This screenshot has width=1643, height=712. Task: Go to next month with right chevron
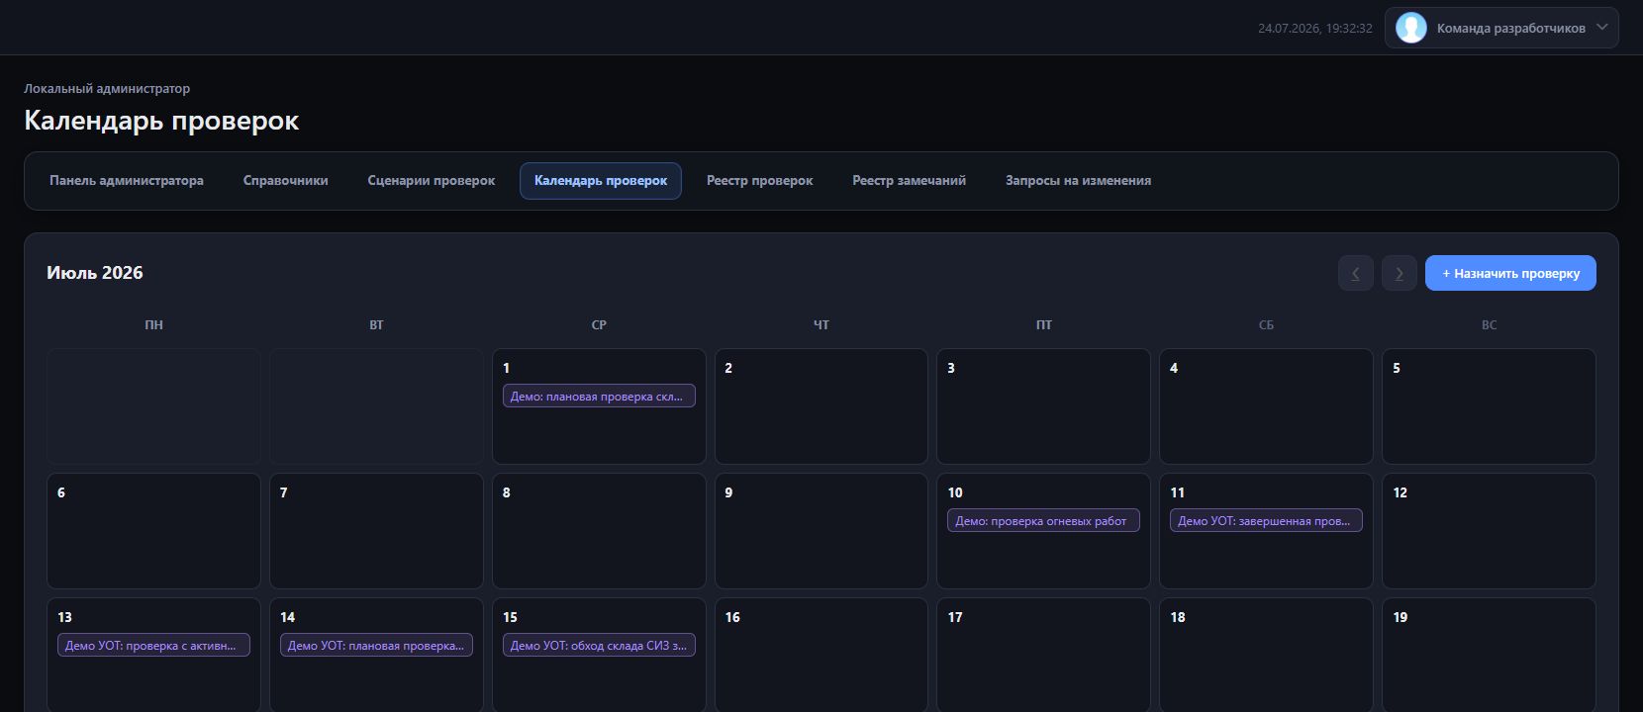click(x=1399, y=273)
